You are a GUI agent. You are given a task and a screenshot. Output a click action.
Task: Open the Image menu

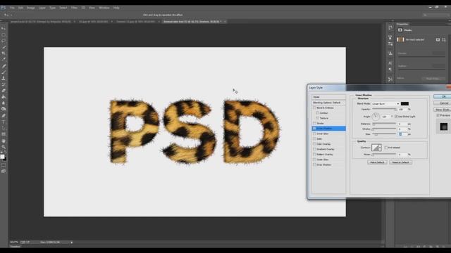tap(31, 8)
